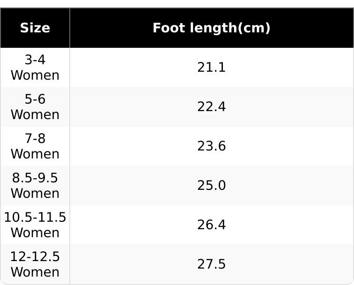Click the 27.5 foot length value
Screen dimensions: 354x285
pos(212,264)
